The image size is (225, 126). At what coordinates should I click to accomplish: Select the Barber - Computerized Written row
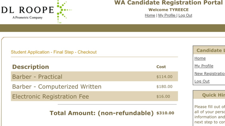94,86
